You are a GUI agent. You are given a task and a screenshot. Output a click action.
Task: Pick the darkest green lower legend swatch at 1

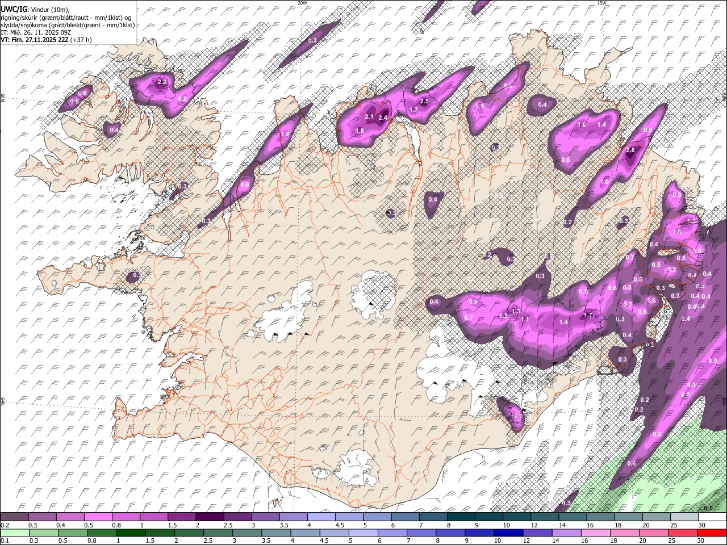click(x=131, y=533)
